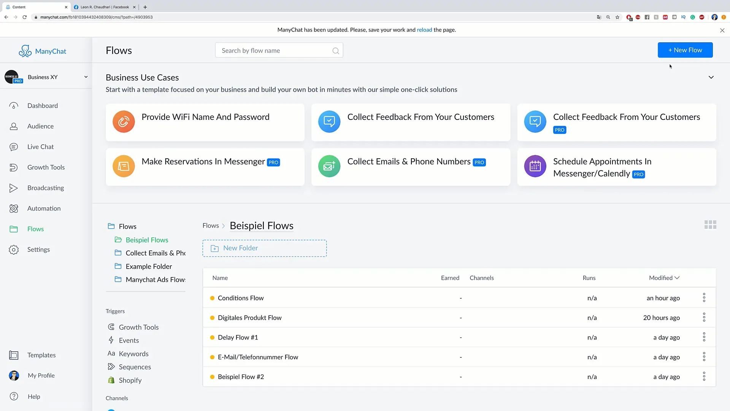Open Growth Tools under Triggers
Screen dimensions: 730x411
tap(138, 327)
